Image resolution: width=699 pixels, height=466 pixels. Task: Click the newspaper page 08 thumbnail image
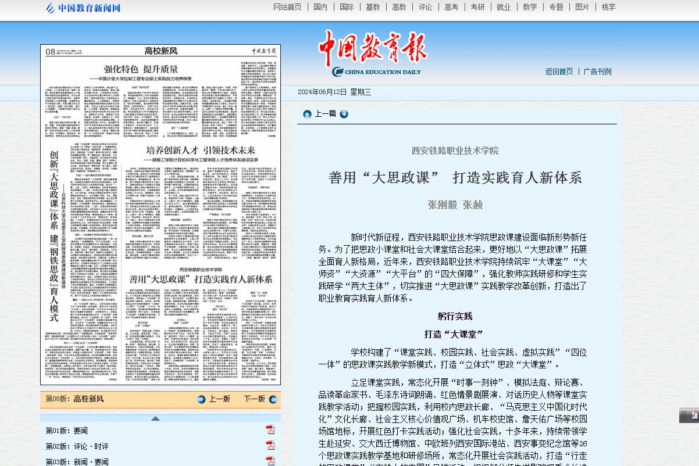[161, 215]
